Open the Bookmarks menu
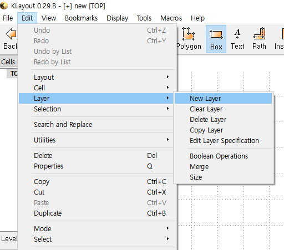This screenshot has height=250, width=284. pyautogui.click(x=81, y=18)
